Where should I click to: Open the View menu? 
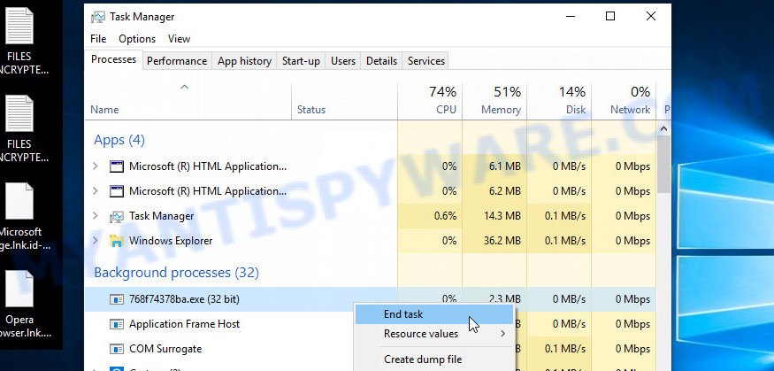point(179,39)
